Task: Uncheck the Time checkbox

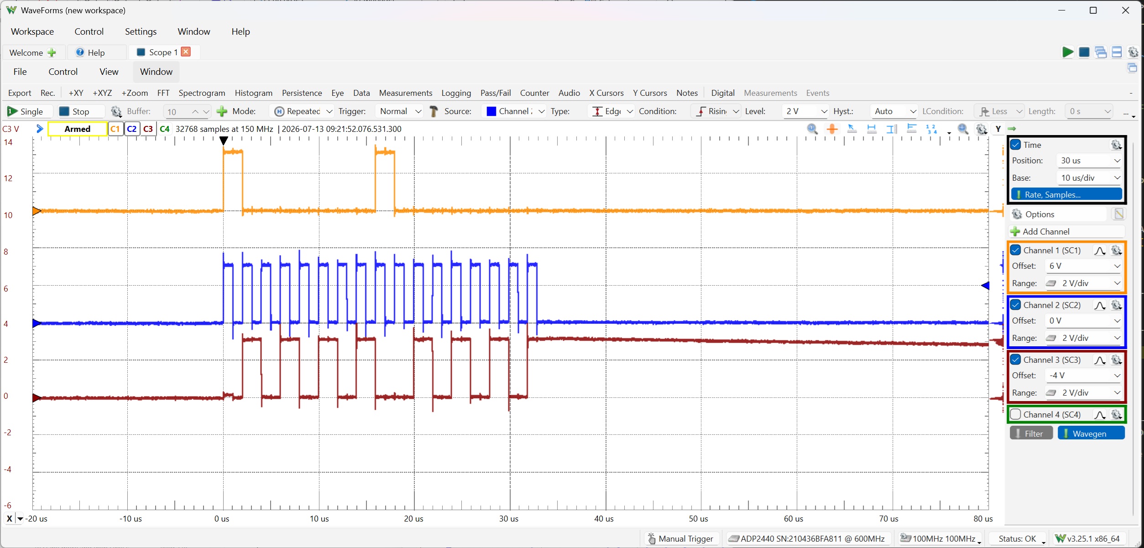Action: pos(1016,145)
